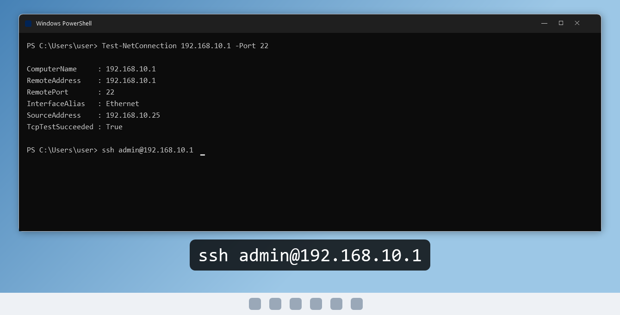Click the InterfaceAlias value Ethernet
Viewport: 620px width, 315px height.
click(x=123, y=104)
